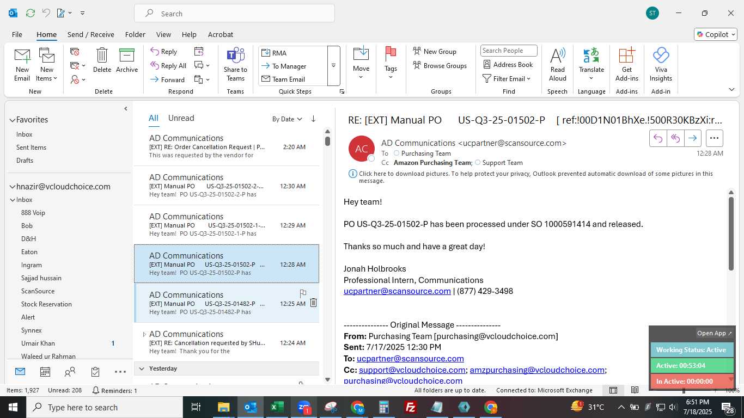Open the By Date sort dropdown
The image size is (744, 418).
click(x=287, y=119)
